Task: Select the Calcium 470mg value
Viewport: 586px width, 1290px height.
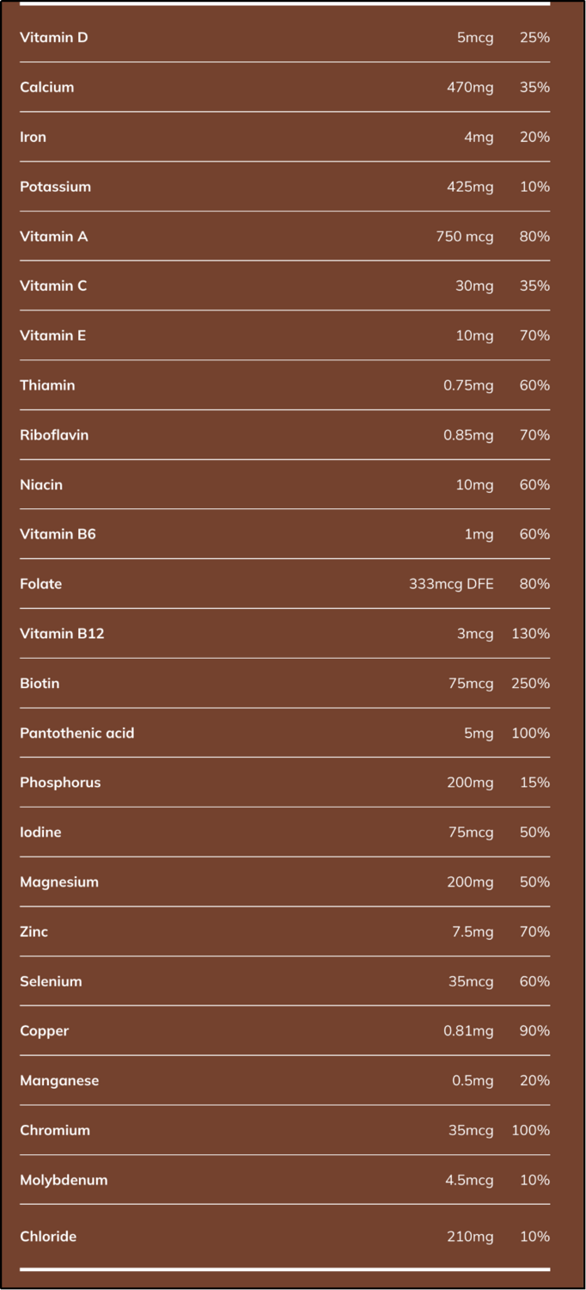Action: tap(470, 88)
